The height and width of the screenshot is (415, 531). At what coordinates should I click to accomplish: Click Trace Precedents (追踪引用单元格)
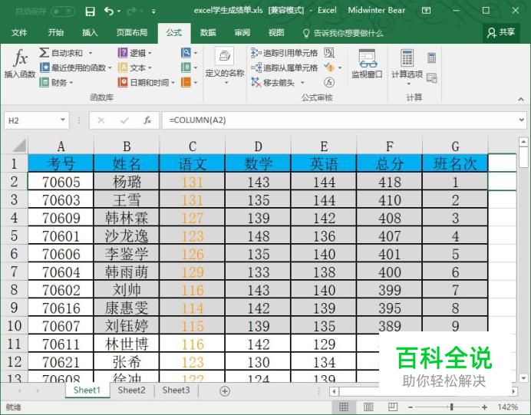tap(284, 53)
